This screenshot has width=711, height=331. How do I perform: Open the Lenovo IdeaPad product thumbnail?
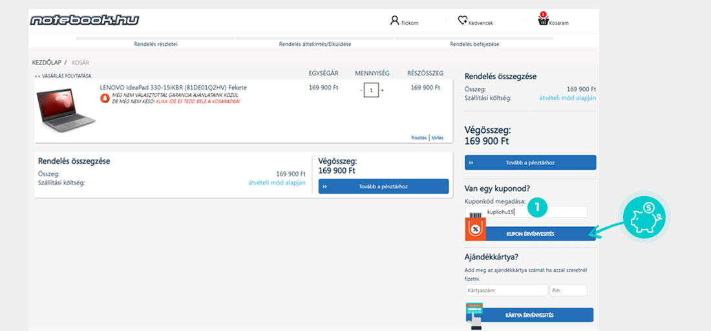[66, 109]
